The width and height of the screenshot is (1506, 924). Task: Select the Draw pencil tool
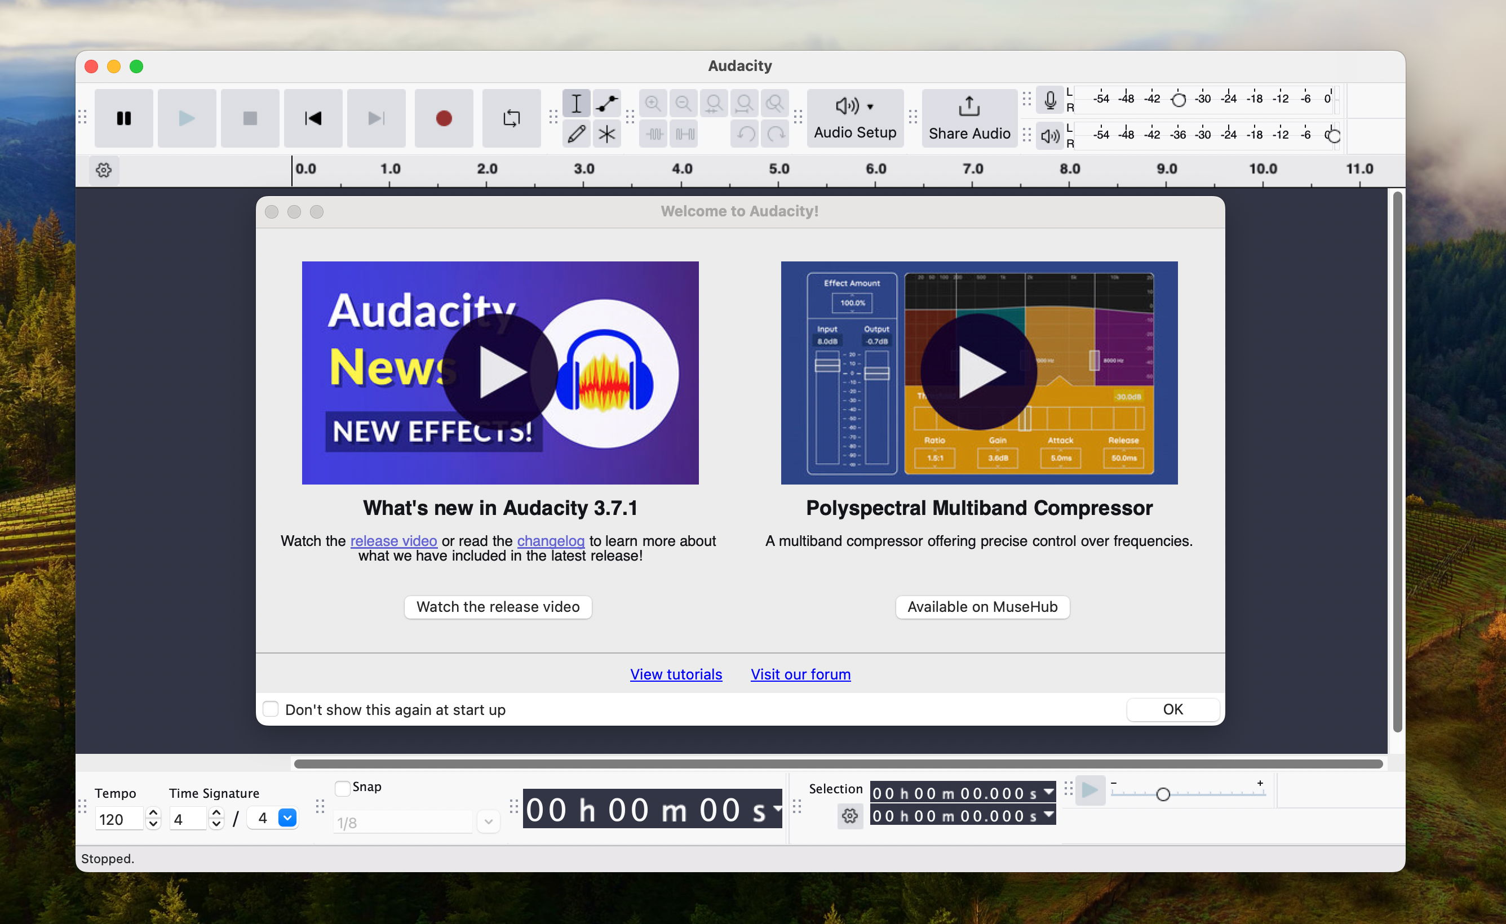(x=576, y=134)
